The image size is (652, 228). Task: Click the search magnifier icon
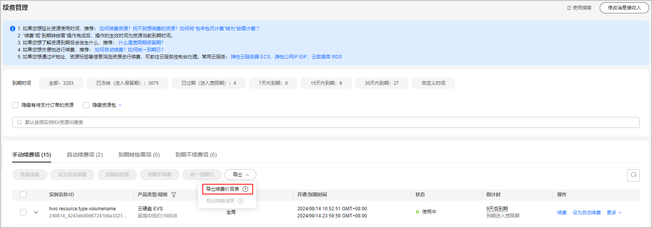[20, 122]
